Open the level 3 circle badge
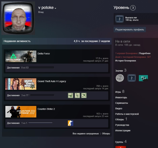 [x=133, y=8]
